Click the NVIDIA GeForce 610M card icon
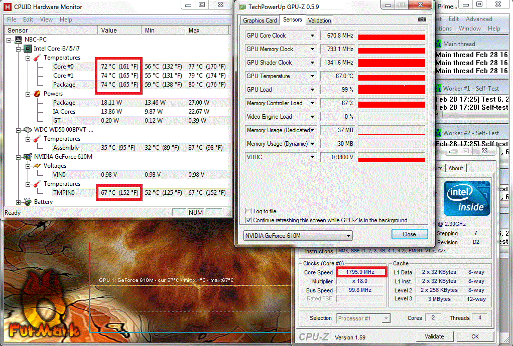This screenshot has width=513, height=346. [x=28, y=157]
